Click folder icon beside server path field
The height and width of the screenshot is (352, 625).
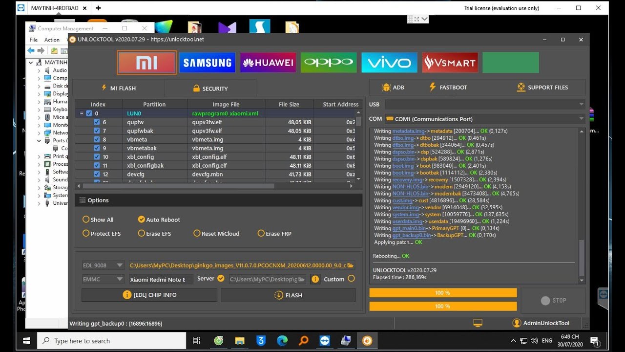[302, 279]
